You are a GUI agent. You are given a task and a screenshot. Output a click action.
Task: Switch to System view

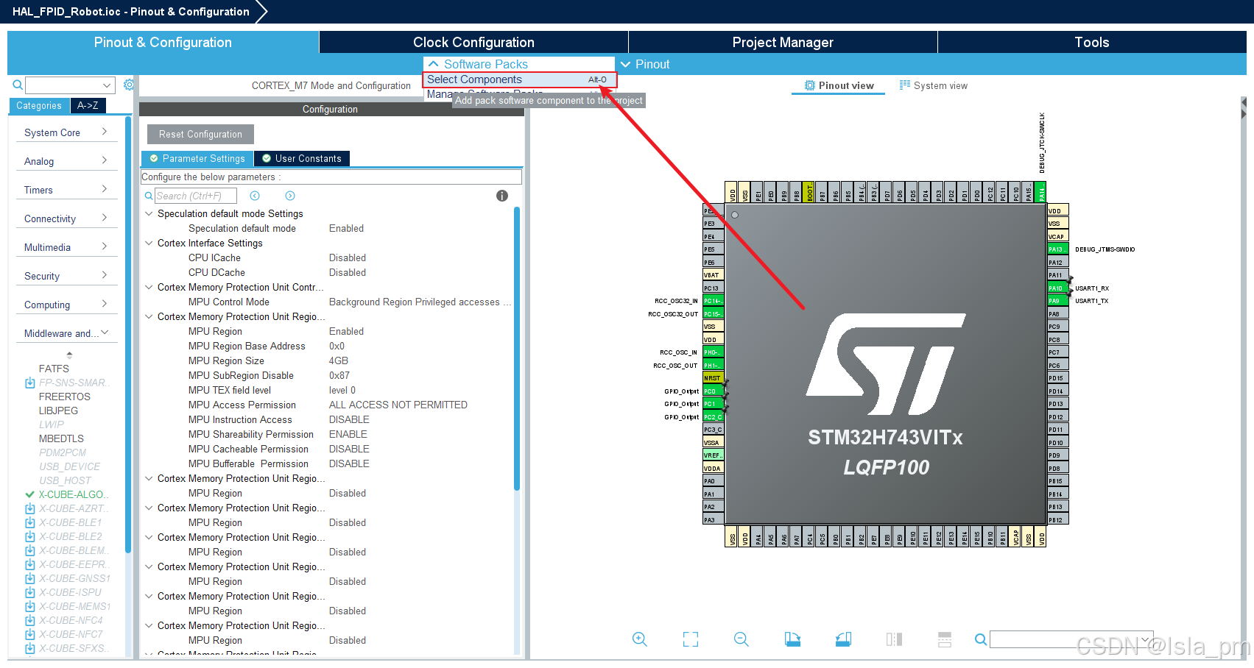933,85
